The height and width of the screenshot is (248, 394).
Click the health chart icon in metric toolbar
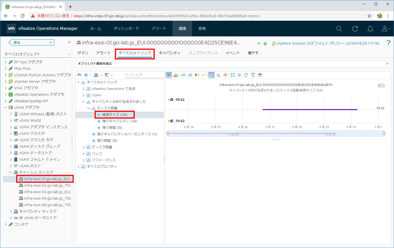click(79, 75)
